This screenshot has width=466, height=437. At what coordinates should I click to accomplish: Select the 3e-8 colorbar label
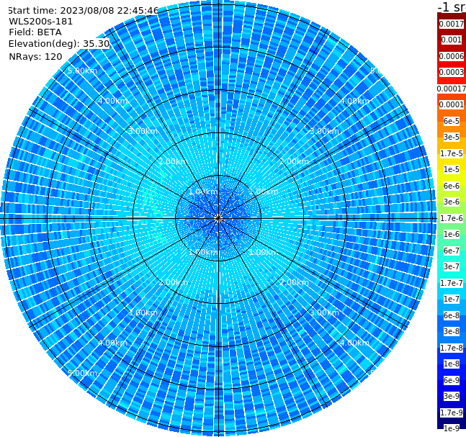click(x=452, y=331)
